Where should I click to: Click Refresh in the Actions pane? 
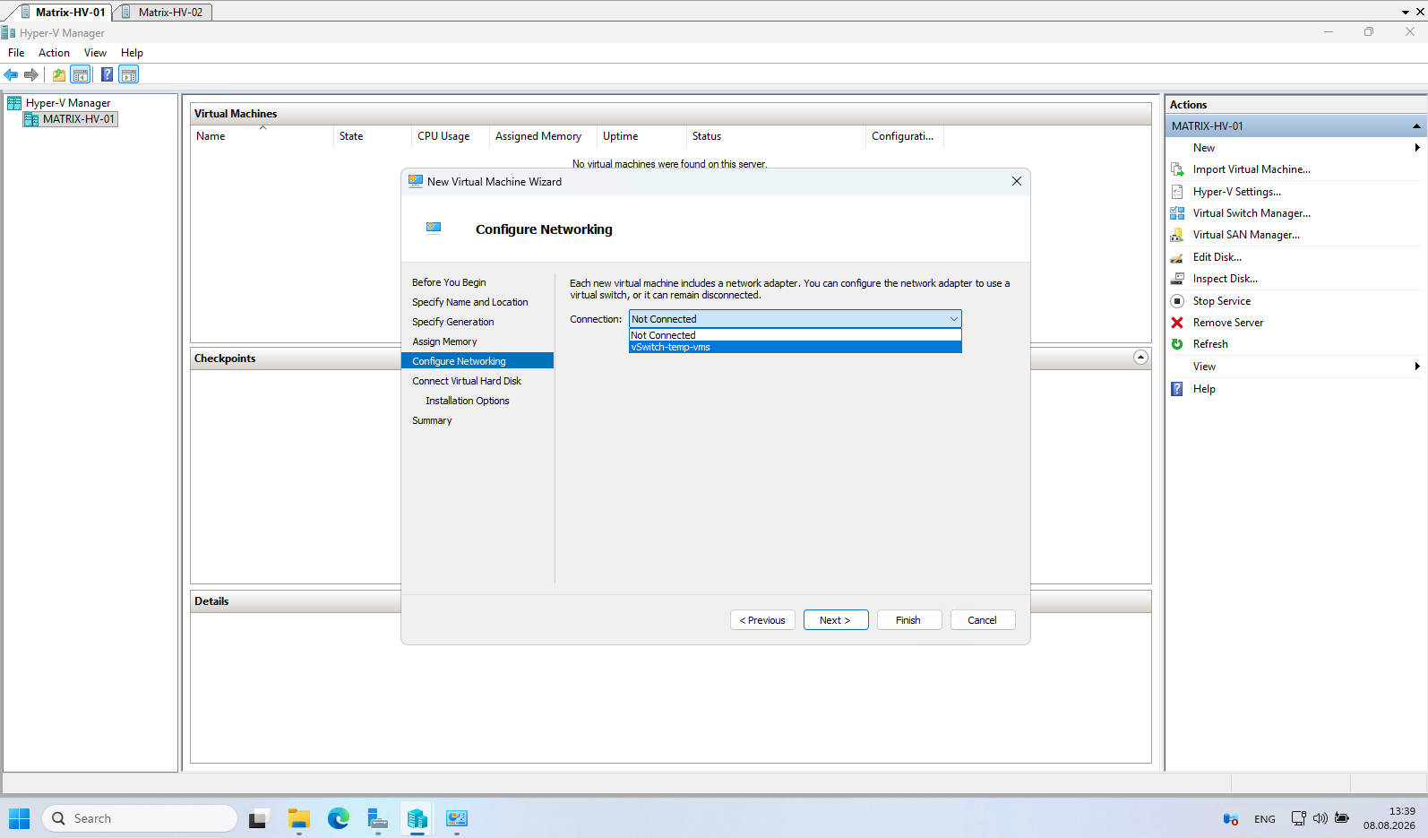[x=1210, y=344]
